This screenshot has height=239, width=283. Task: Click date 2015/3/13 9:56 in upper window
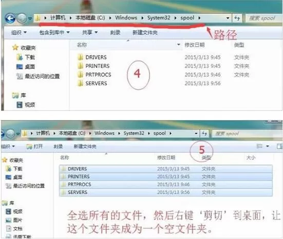[202, 83]
